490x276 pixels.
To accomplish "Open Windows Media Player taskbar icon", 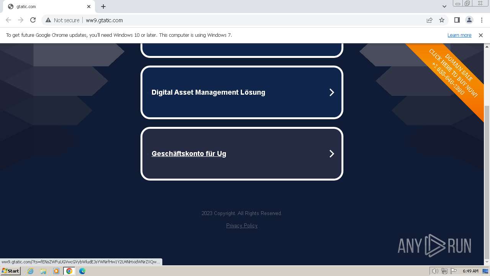I will [x=56, y=271].
